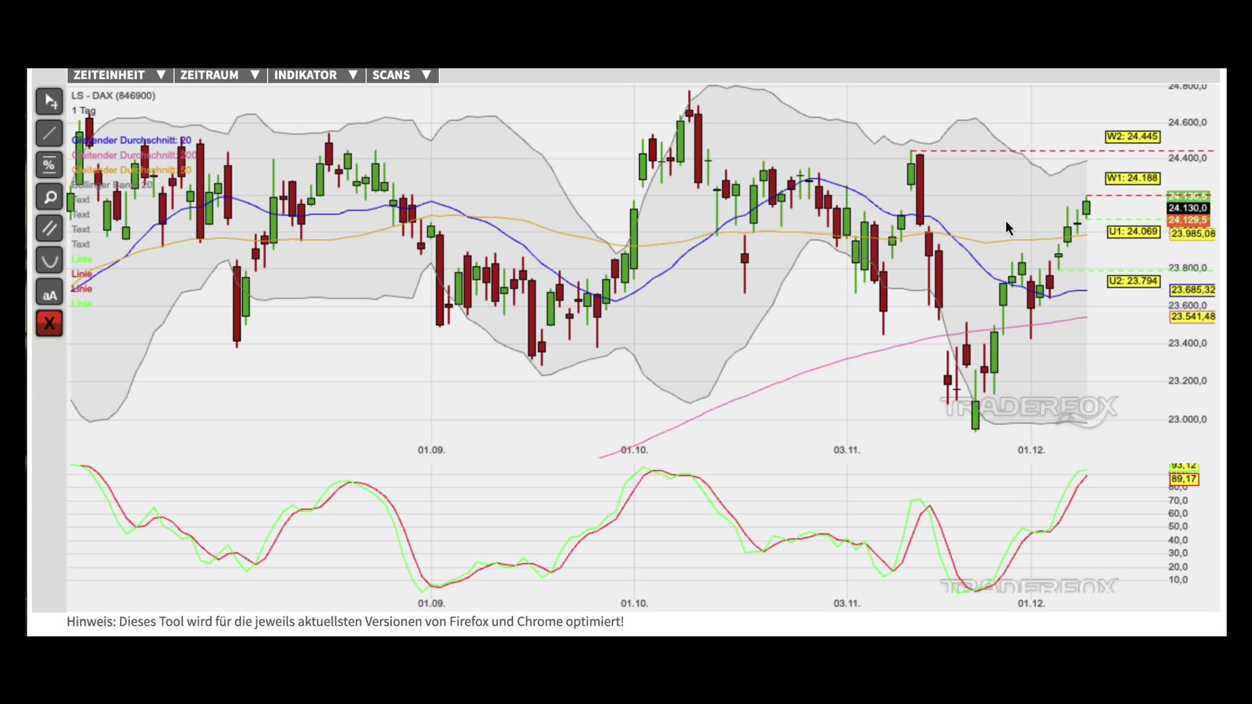Viewport: 1252px width, 704px height.
Task: Select the aA text annotation tool
Action: pyautogui.click(x=49, y=293)
